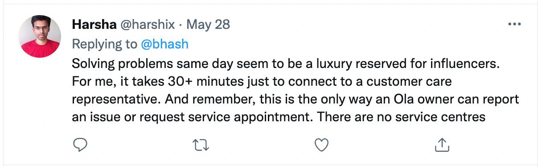Open the share menu via upload icon
The height and width of the screenshot is (167, 542).
[442, 144]
